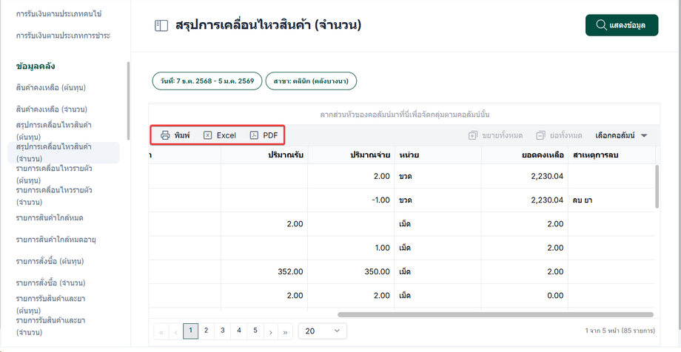This screenshot has width=681, height=352.
Task: Click the table horizontal scrollbar
Action: [495, 315]
